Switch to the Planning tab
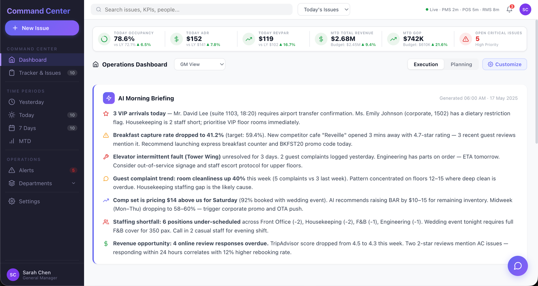538x286 pixels. coord(461,64)
